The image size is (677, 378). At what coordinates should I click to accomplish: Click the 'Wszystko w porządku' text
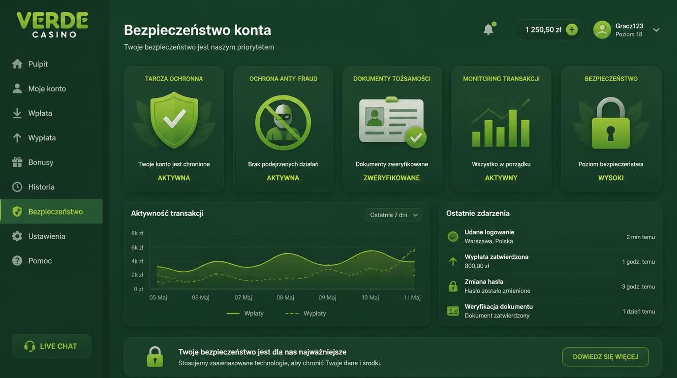(501, 164)
